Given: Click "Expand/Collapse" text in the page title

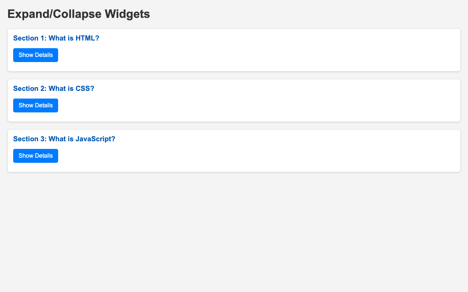Looking at the screenshot, I should click(55, 14).
